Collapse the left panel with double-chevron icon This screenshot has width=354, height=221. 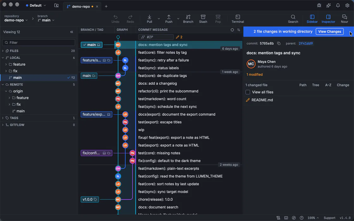tap(71, 32)
